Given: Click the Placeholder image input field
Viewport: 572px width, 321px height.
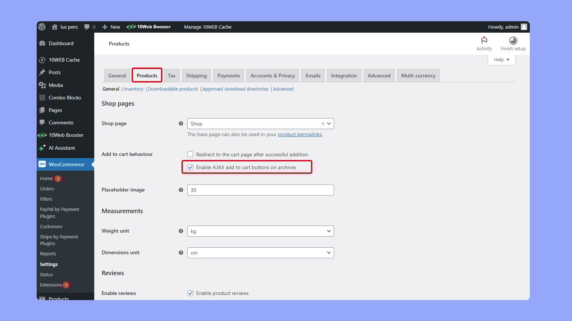Looking at the screenshot, I should coord(260,190).
